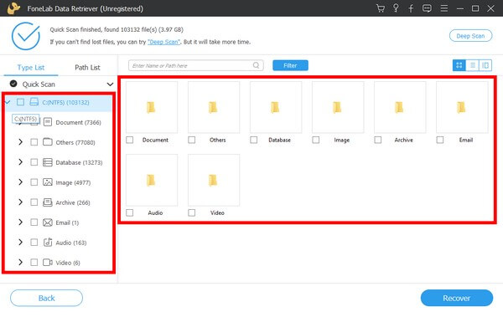Screen dimensions: 503x317
Task: Tick the Video folder checkbox in grid
Action: (191, 212)
